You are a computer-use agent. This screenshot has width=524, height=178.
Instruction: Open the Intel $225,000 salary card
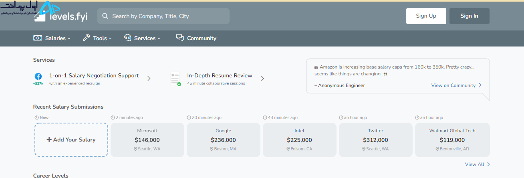click(300, 140)
